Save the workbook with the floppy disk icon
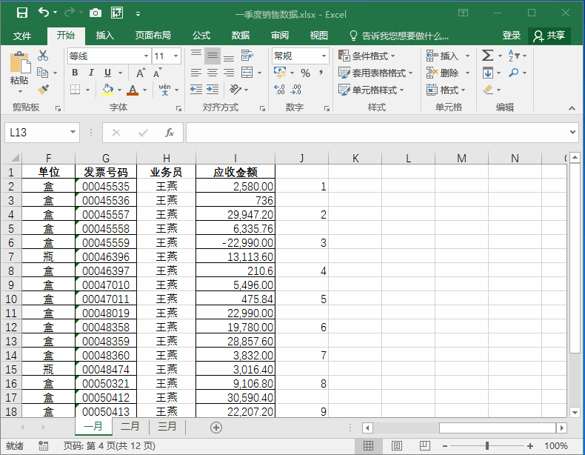 [x=22, y=13]
